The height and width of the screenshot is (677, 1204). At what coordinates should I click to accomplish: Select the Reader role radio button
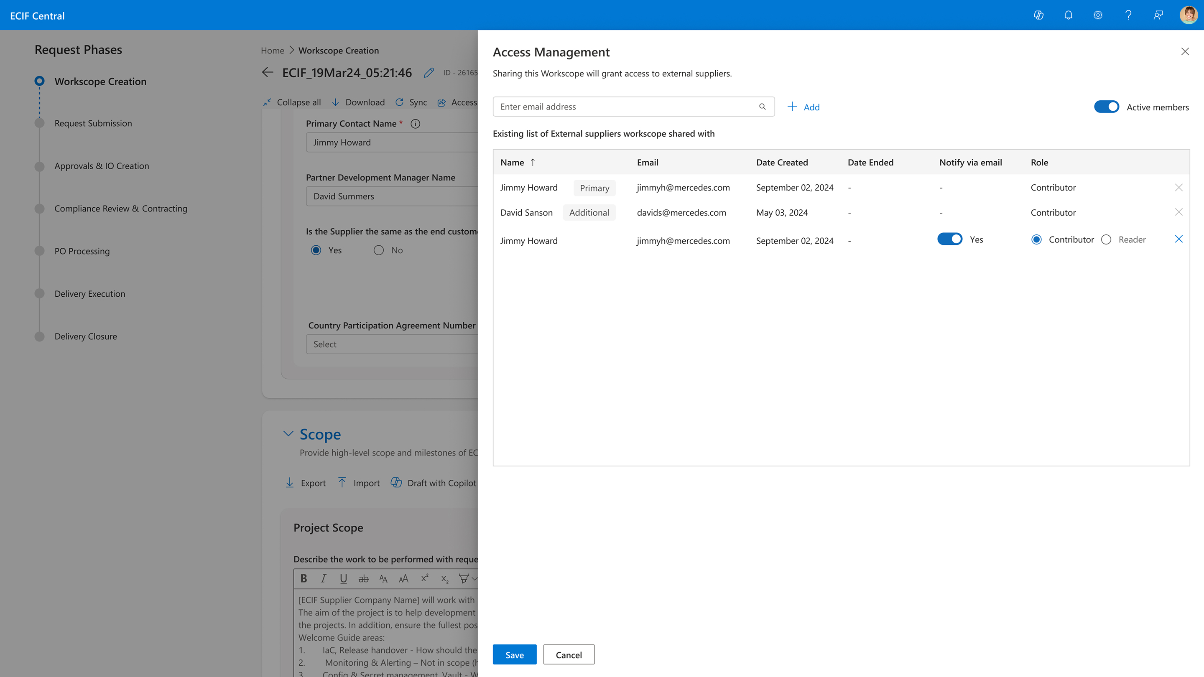[1106, 239]
